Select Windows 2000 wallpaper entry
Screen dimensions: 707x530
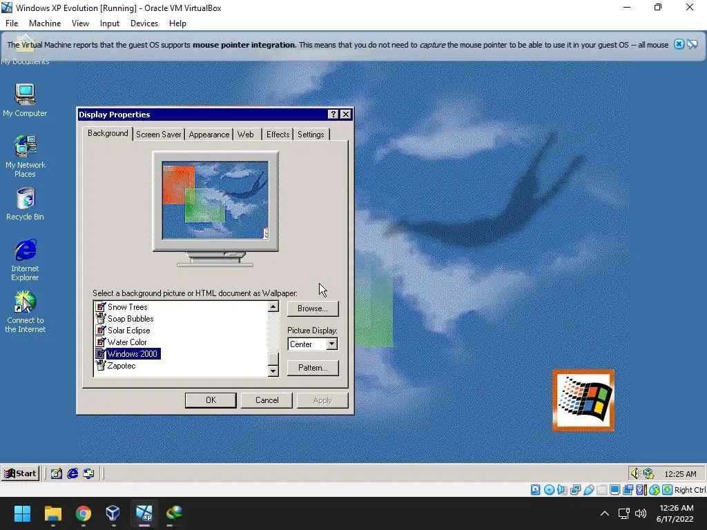(128, 354)
